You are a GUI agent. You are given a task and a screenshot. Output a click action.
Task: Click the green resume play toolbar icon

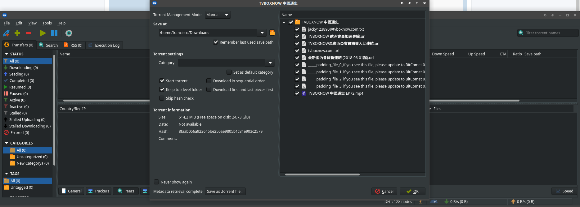43,33
